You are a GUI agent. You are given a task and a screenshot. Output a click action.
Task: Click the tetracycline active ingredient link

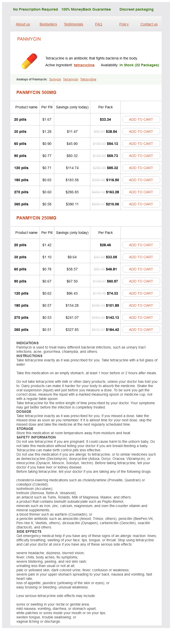[x=84, y=65]
